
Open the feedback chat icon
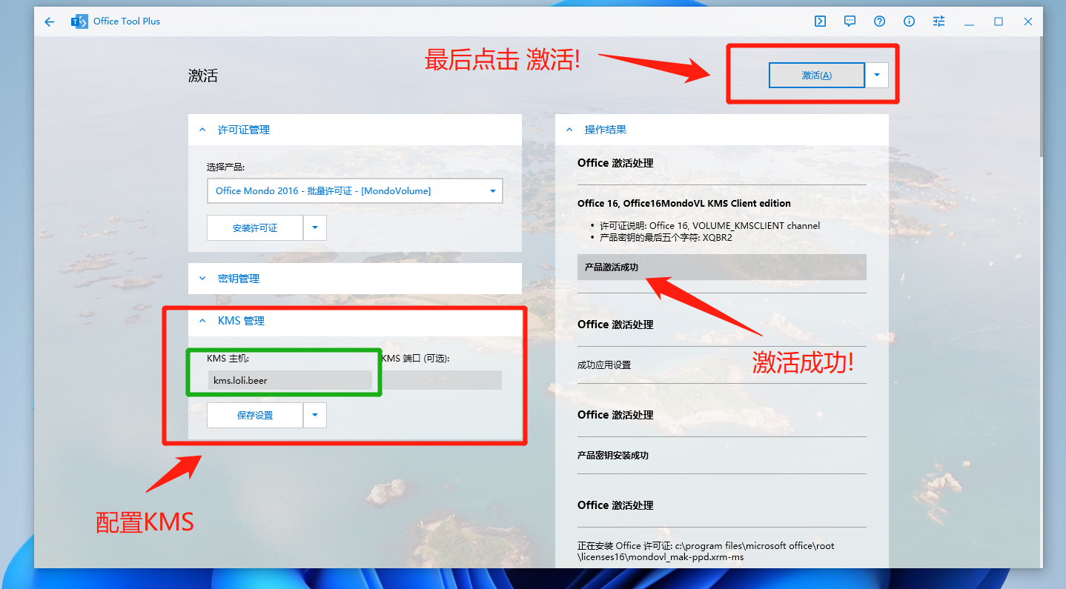coord(850,21)
